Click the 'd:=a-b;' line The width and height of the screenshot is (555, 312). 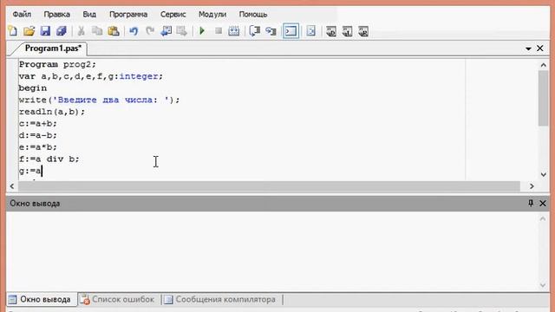37,135
